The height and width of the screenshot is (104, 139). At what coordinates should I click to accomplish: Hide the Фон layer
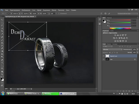coord(104,59)
